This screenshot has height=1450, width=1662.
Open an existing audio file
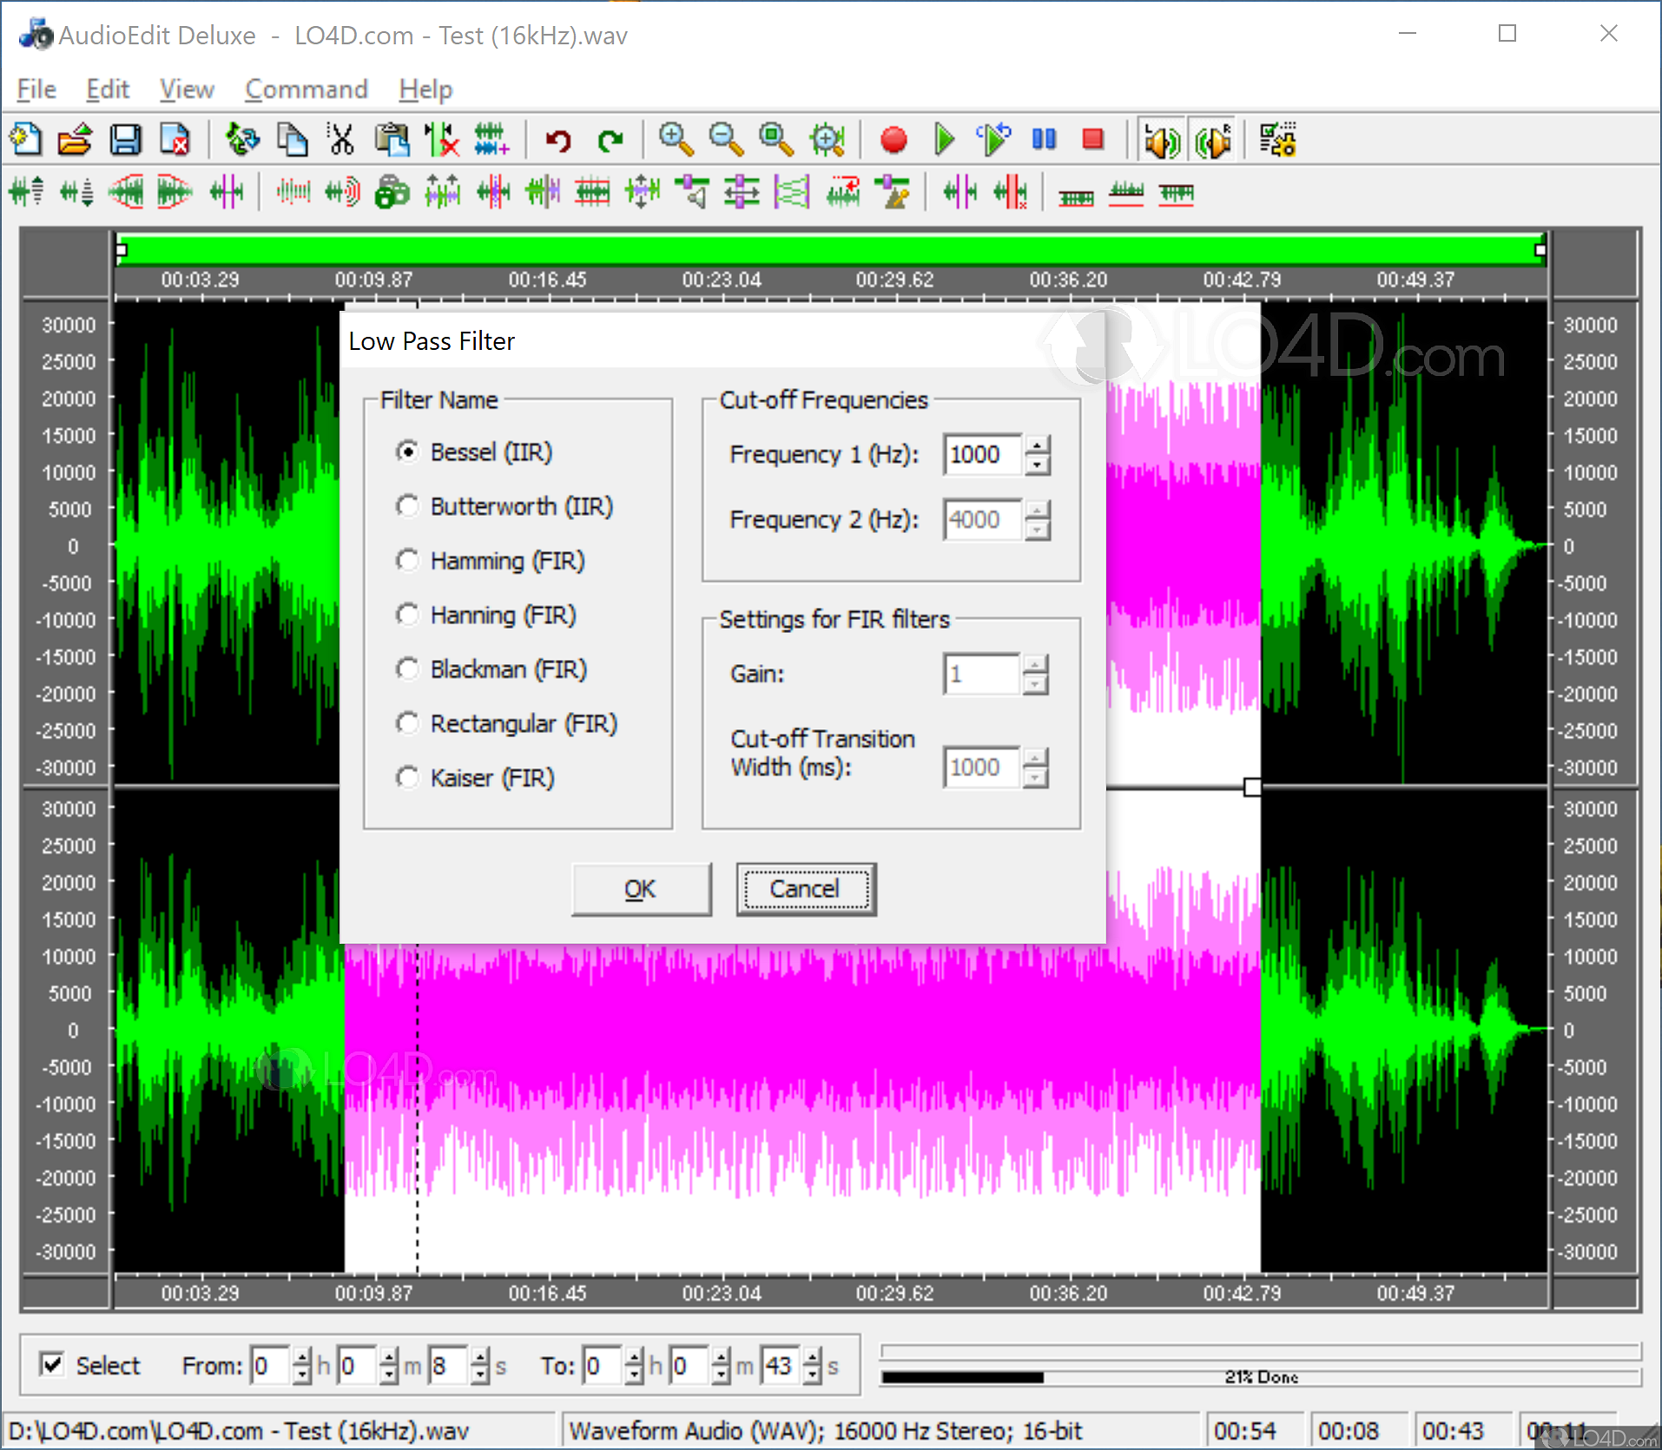pos(76,139)
